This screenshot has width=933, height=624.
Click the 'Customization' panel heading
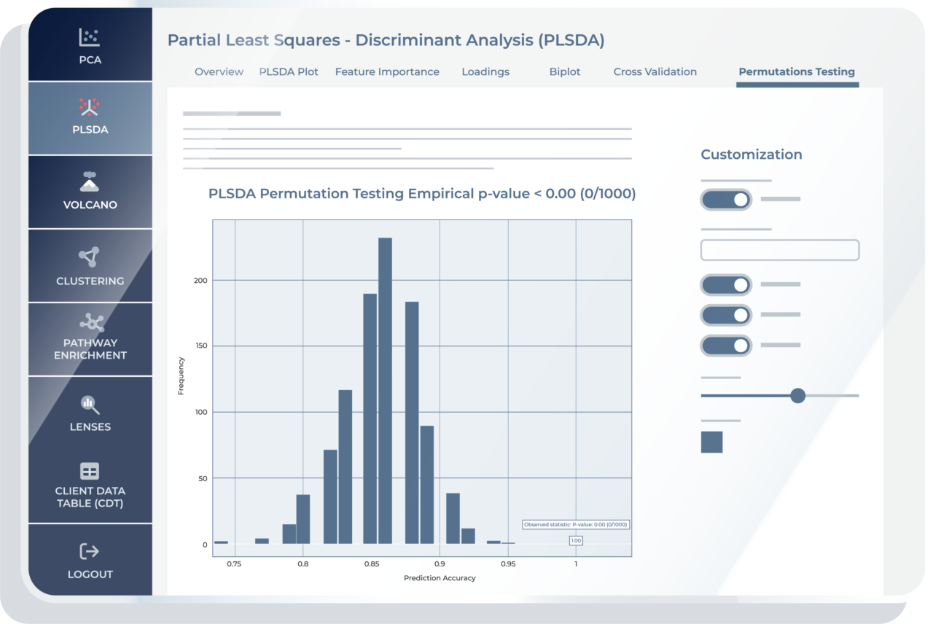pos(752,155)
